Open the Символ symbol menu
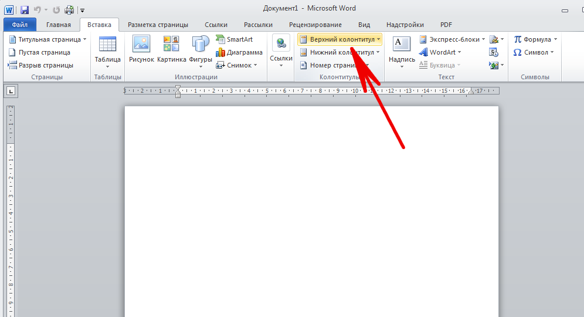The image size is (584, 317). 534,52
